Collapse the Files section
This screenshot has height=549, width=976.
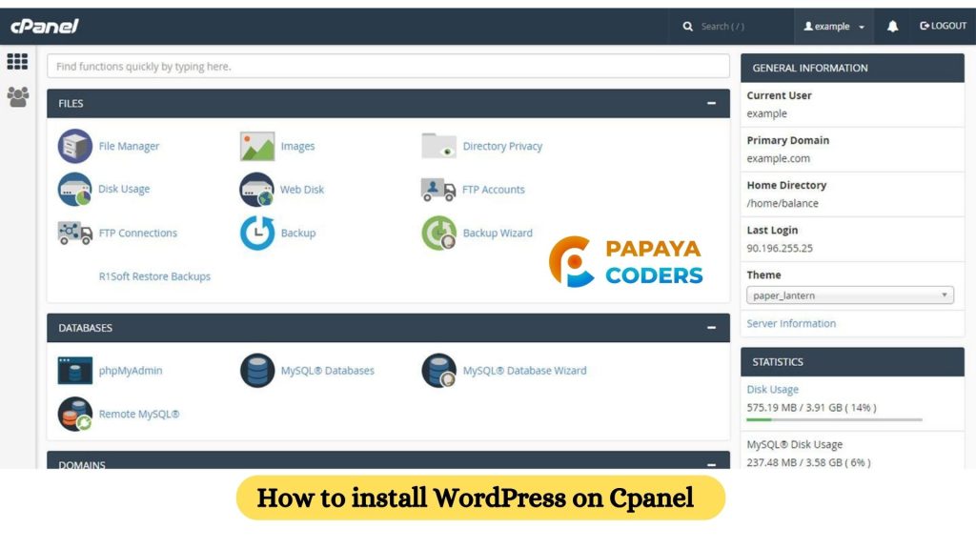(711, 103)
